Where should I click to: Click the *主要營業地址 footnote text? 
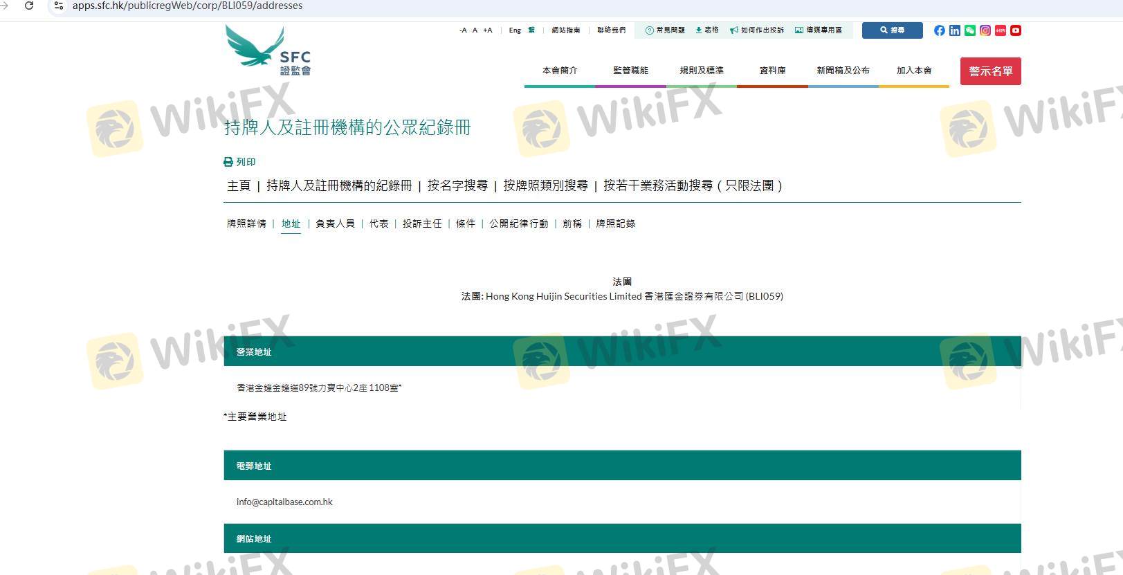(255, 417)
